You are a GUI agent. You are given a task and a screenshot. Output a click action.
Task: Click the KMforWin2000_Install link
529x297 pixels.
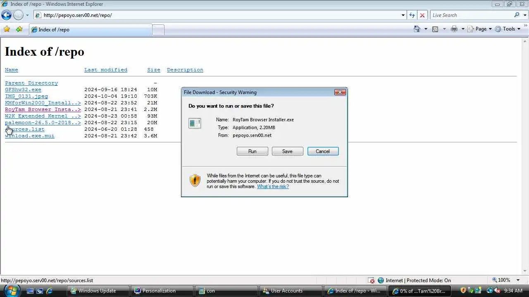point(43,103)
